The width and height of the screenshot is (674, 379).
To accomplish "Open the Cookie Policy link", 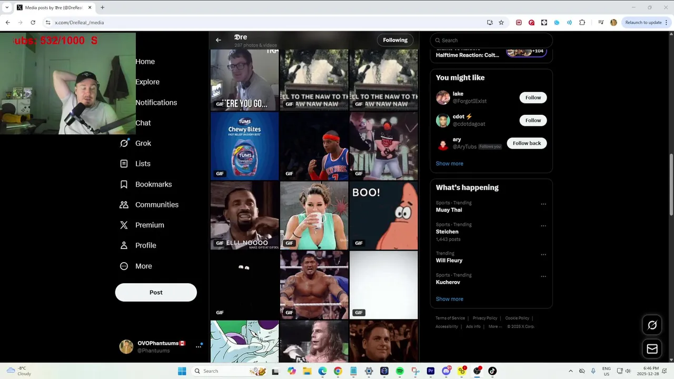I will pyautogui.click(x=517, y=318).
